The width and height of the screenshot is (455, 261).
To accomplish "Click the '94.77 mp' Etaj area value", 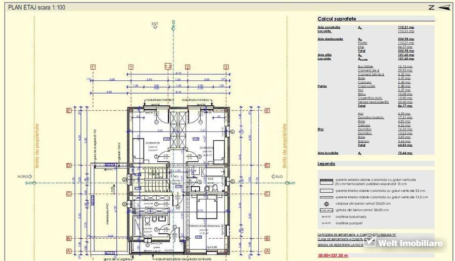I will [405, 47].
